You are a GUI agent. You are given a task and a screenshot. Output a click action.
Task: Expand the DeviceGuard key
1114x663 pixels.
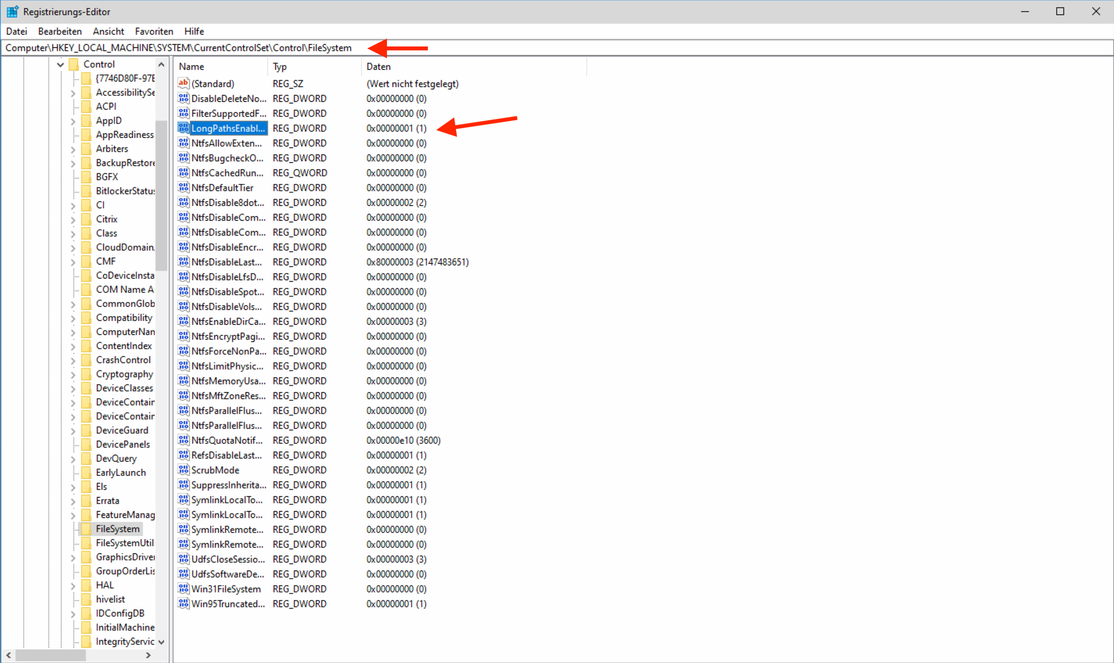pos(73,431)
